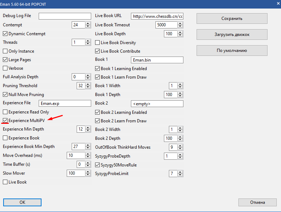Screen dimensions: 281x212
Task: Click the Live Book URL input field
Action: pos(157,16)
